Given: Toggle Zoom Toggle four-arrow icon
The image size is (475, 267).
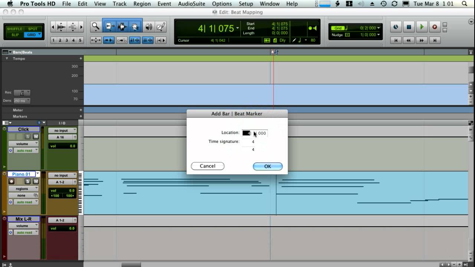Looking at the screenshot, I should (x=96, y=40).
